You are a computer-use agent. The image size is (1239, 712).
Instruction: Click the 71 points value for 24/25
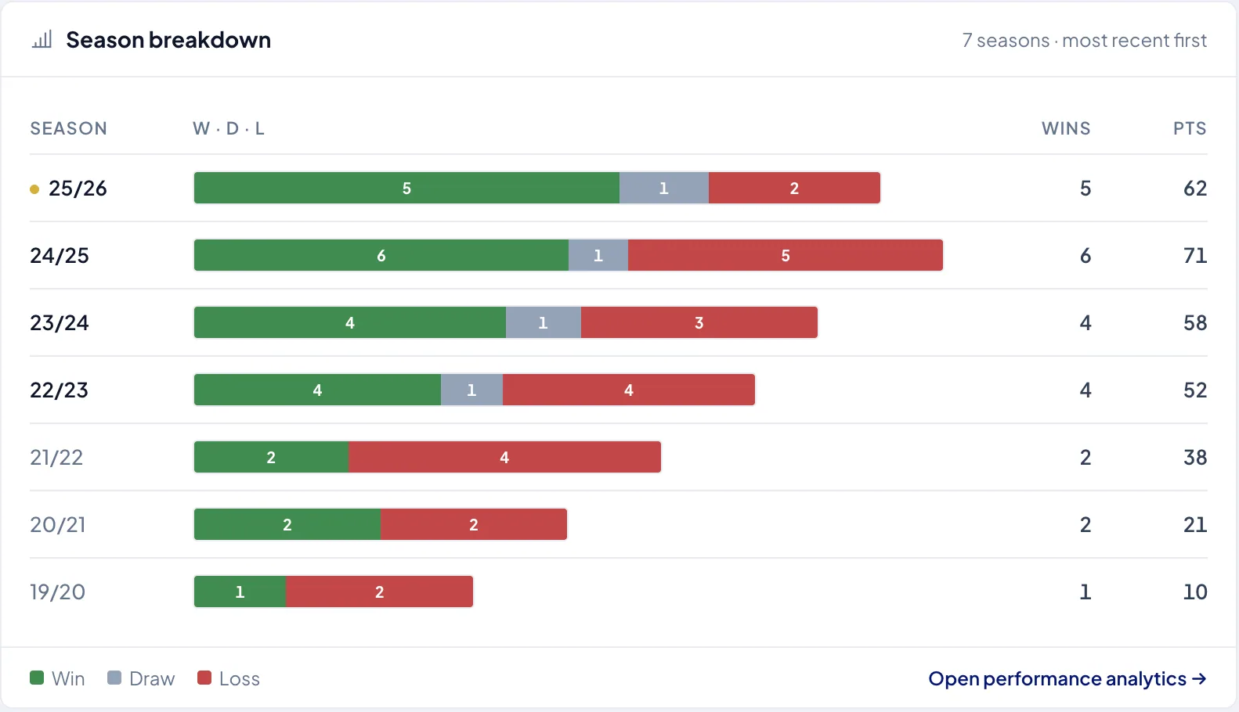click(x=1195, y=256)
